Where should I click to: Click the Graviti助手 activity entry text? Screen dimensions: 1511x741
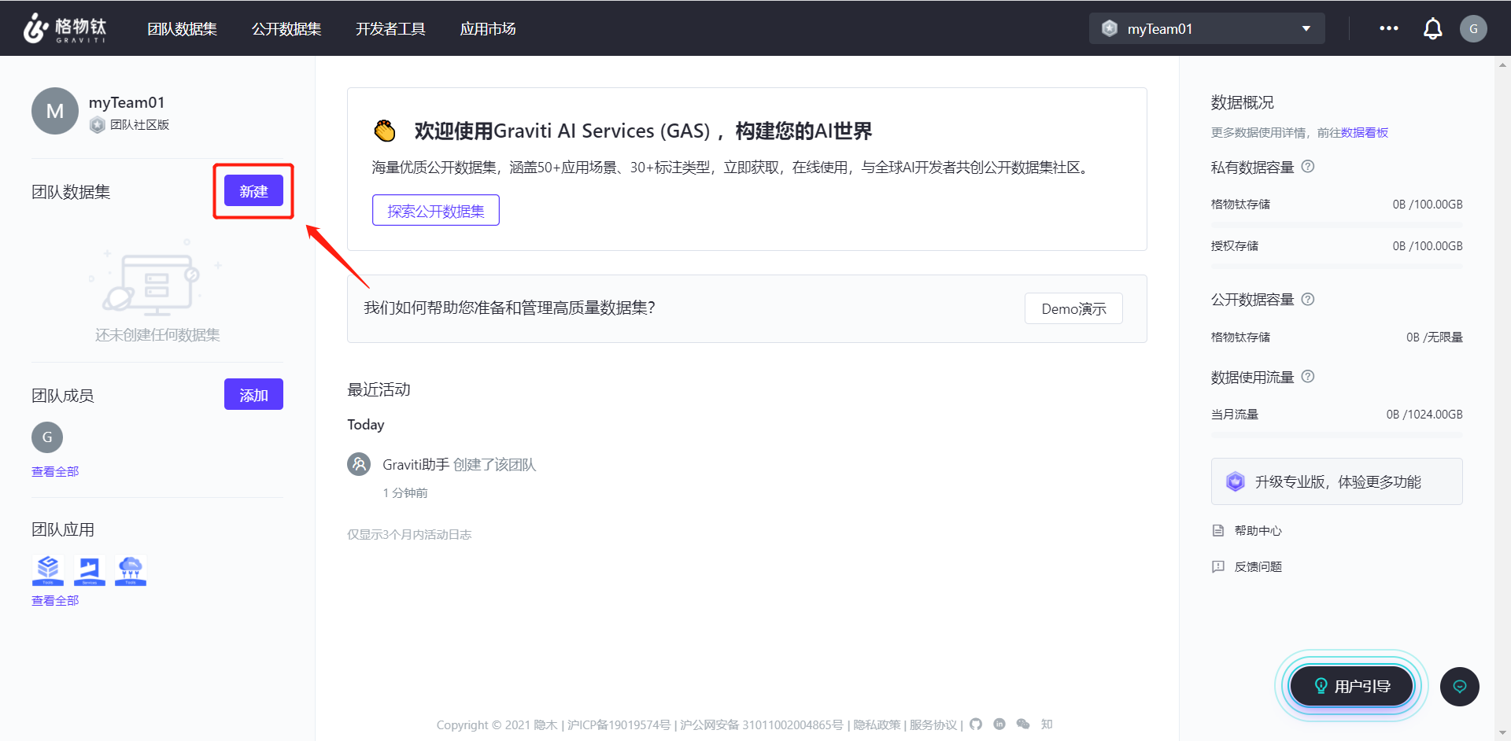tap(459, 465)
